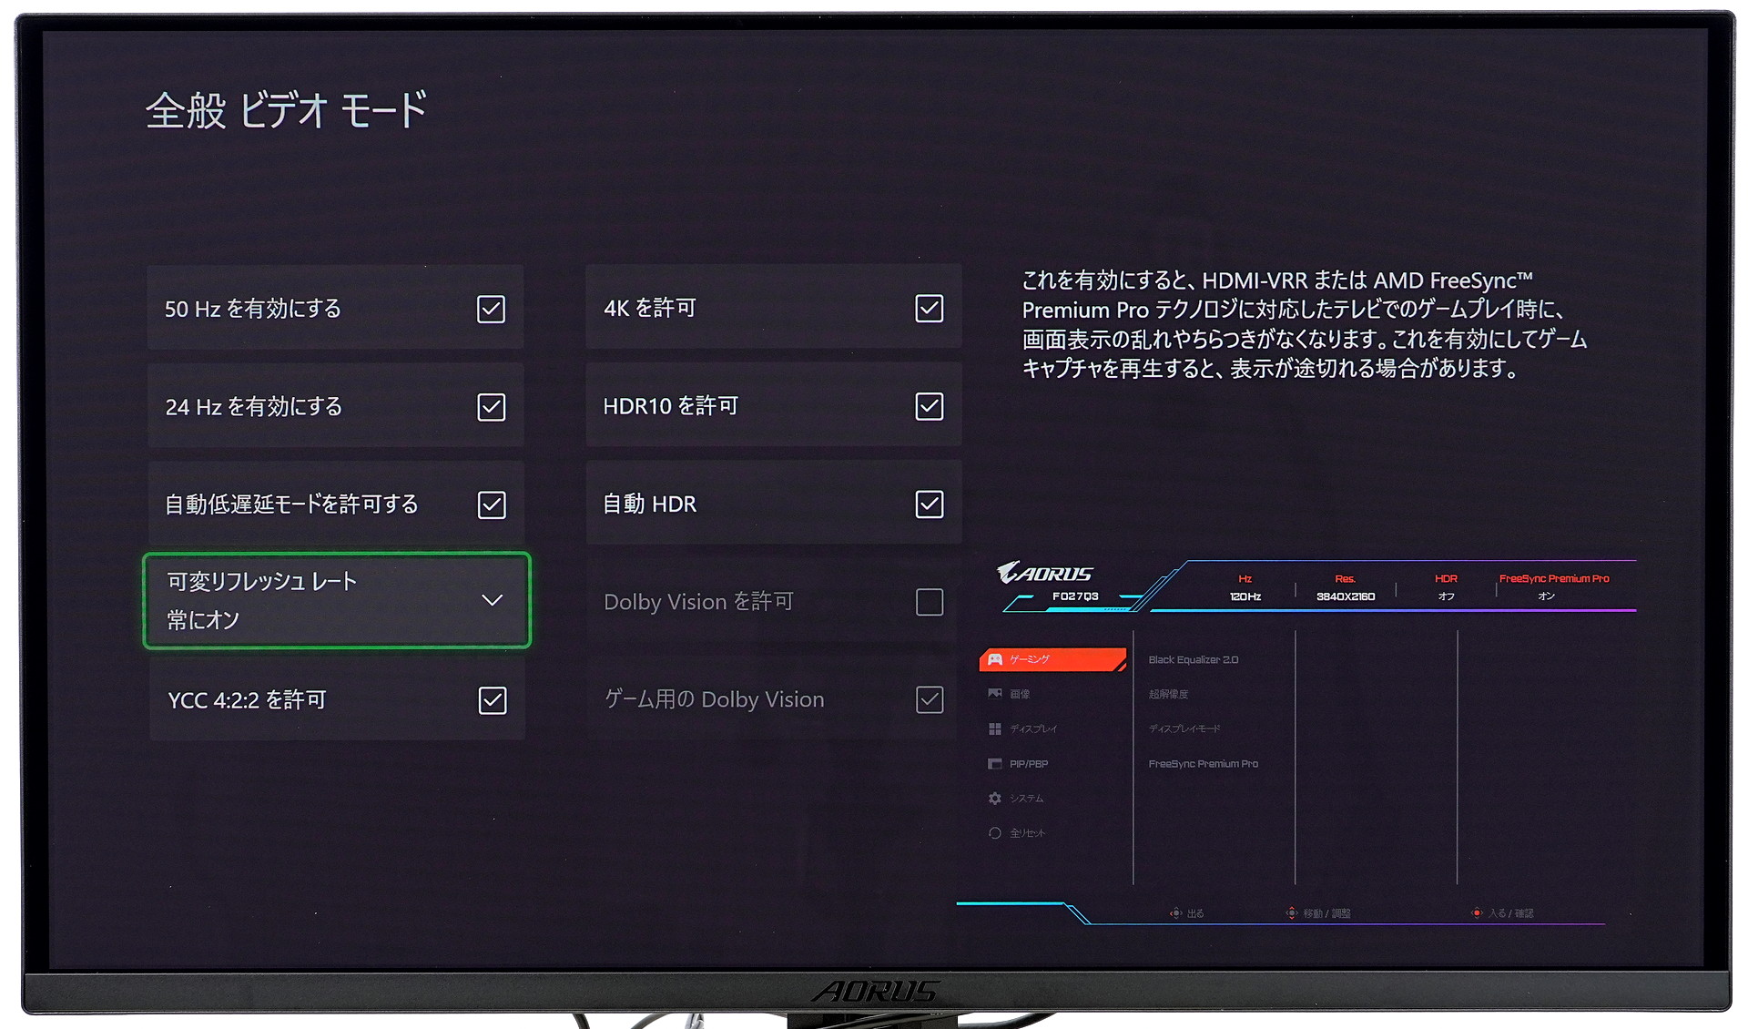
Task: Select the 画像 picture icon in OSD
Action: tap(995, 694)
